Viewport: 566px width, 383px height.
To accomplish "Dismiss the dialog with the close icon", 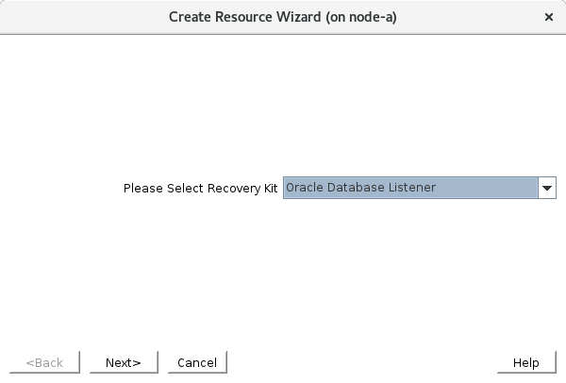I will [549, 17].
